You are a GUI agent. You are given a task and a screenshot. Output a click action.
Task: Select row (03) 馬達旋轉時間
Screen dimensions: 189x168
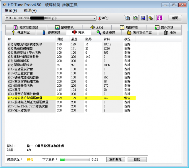[x=71, y=48]
